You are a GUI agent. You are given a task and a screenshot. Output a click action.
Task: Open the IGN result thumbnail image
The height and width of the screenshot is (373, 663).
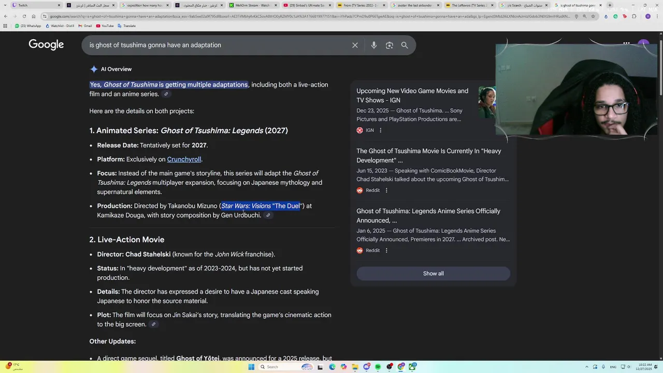pos(487,102)
